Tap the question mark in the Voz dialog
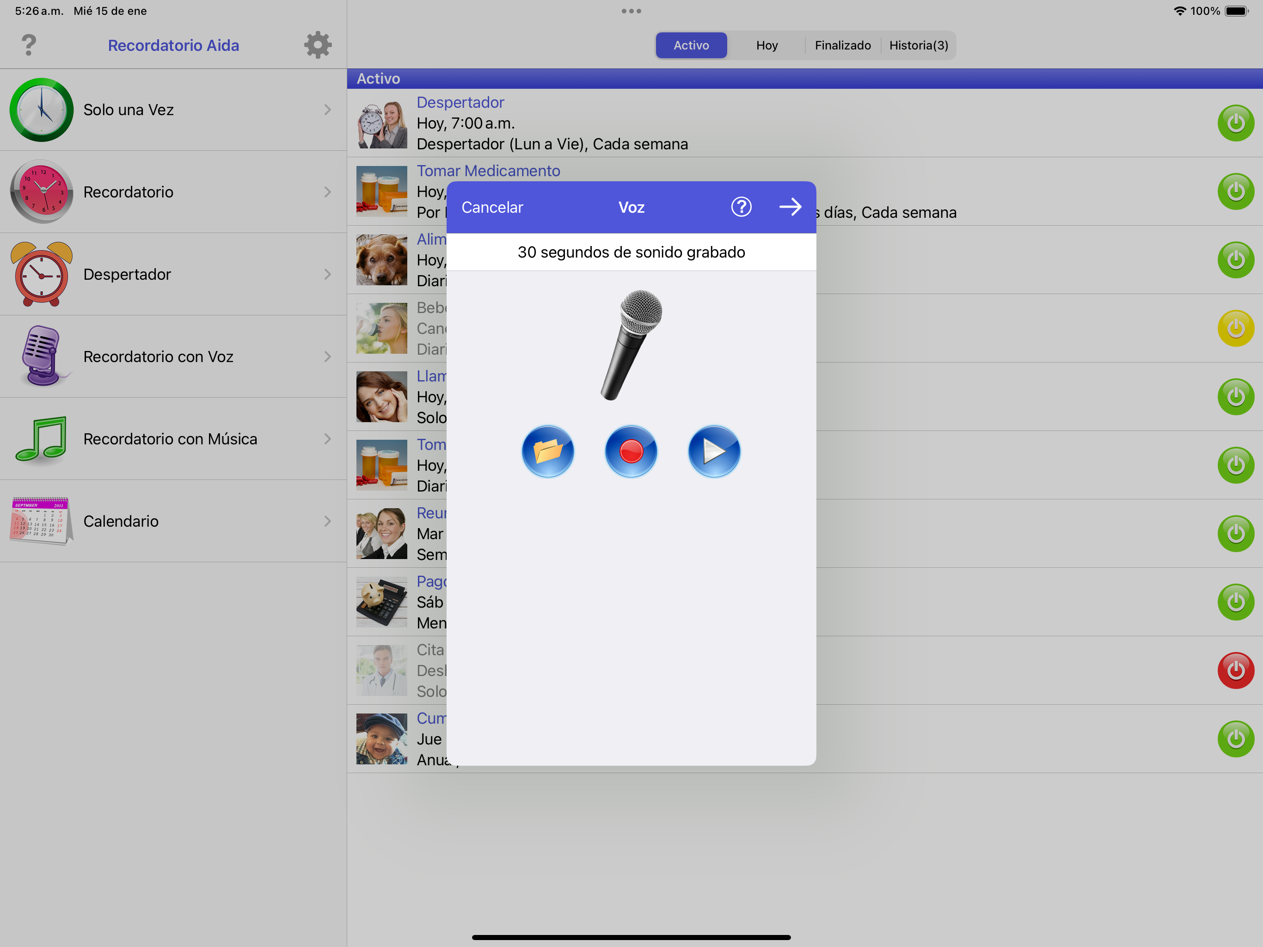The image size is (1263, 947). pos(741,207)
